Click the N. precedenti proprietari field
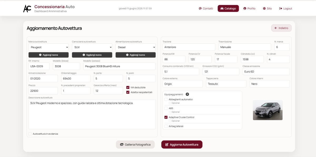The height and width of the screenshot is (157, 316). coord(76,91)
